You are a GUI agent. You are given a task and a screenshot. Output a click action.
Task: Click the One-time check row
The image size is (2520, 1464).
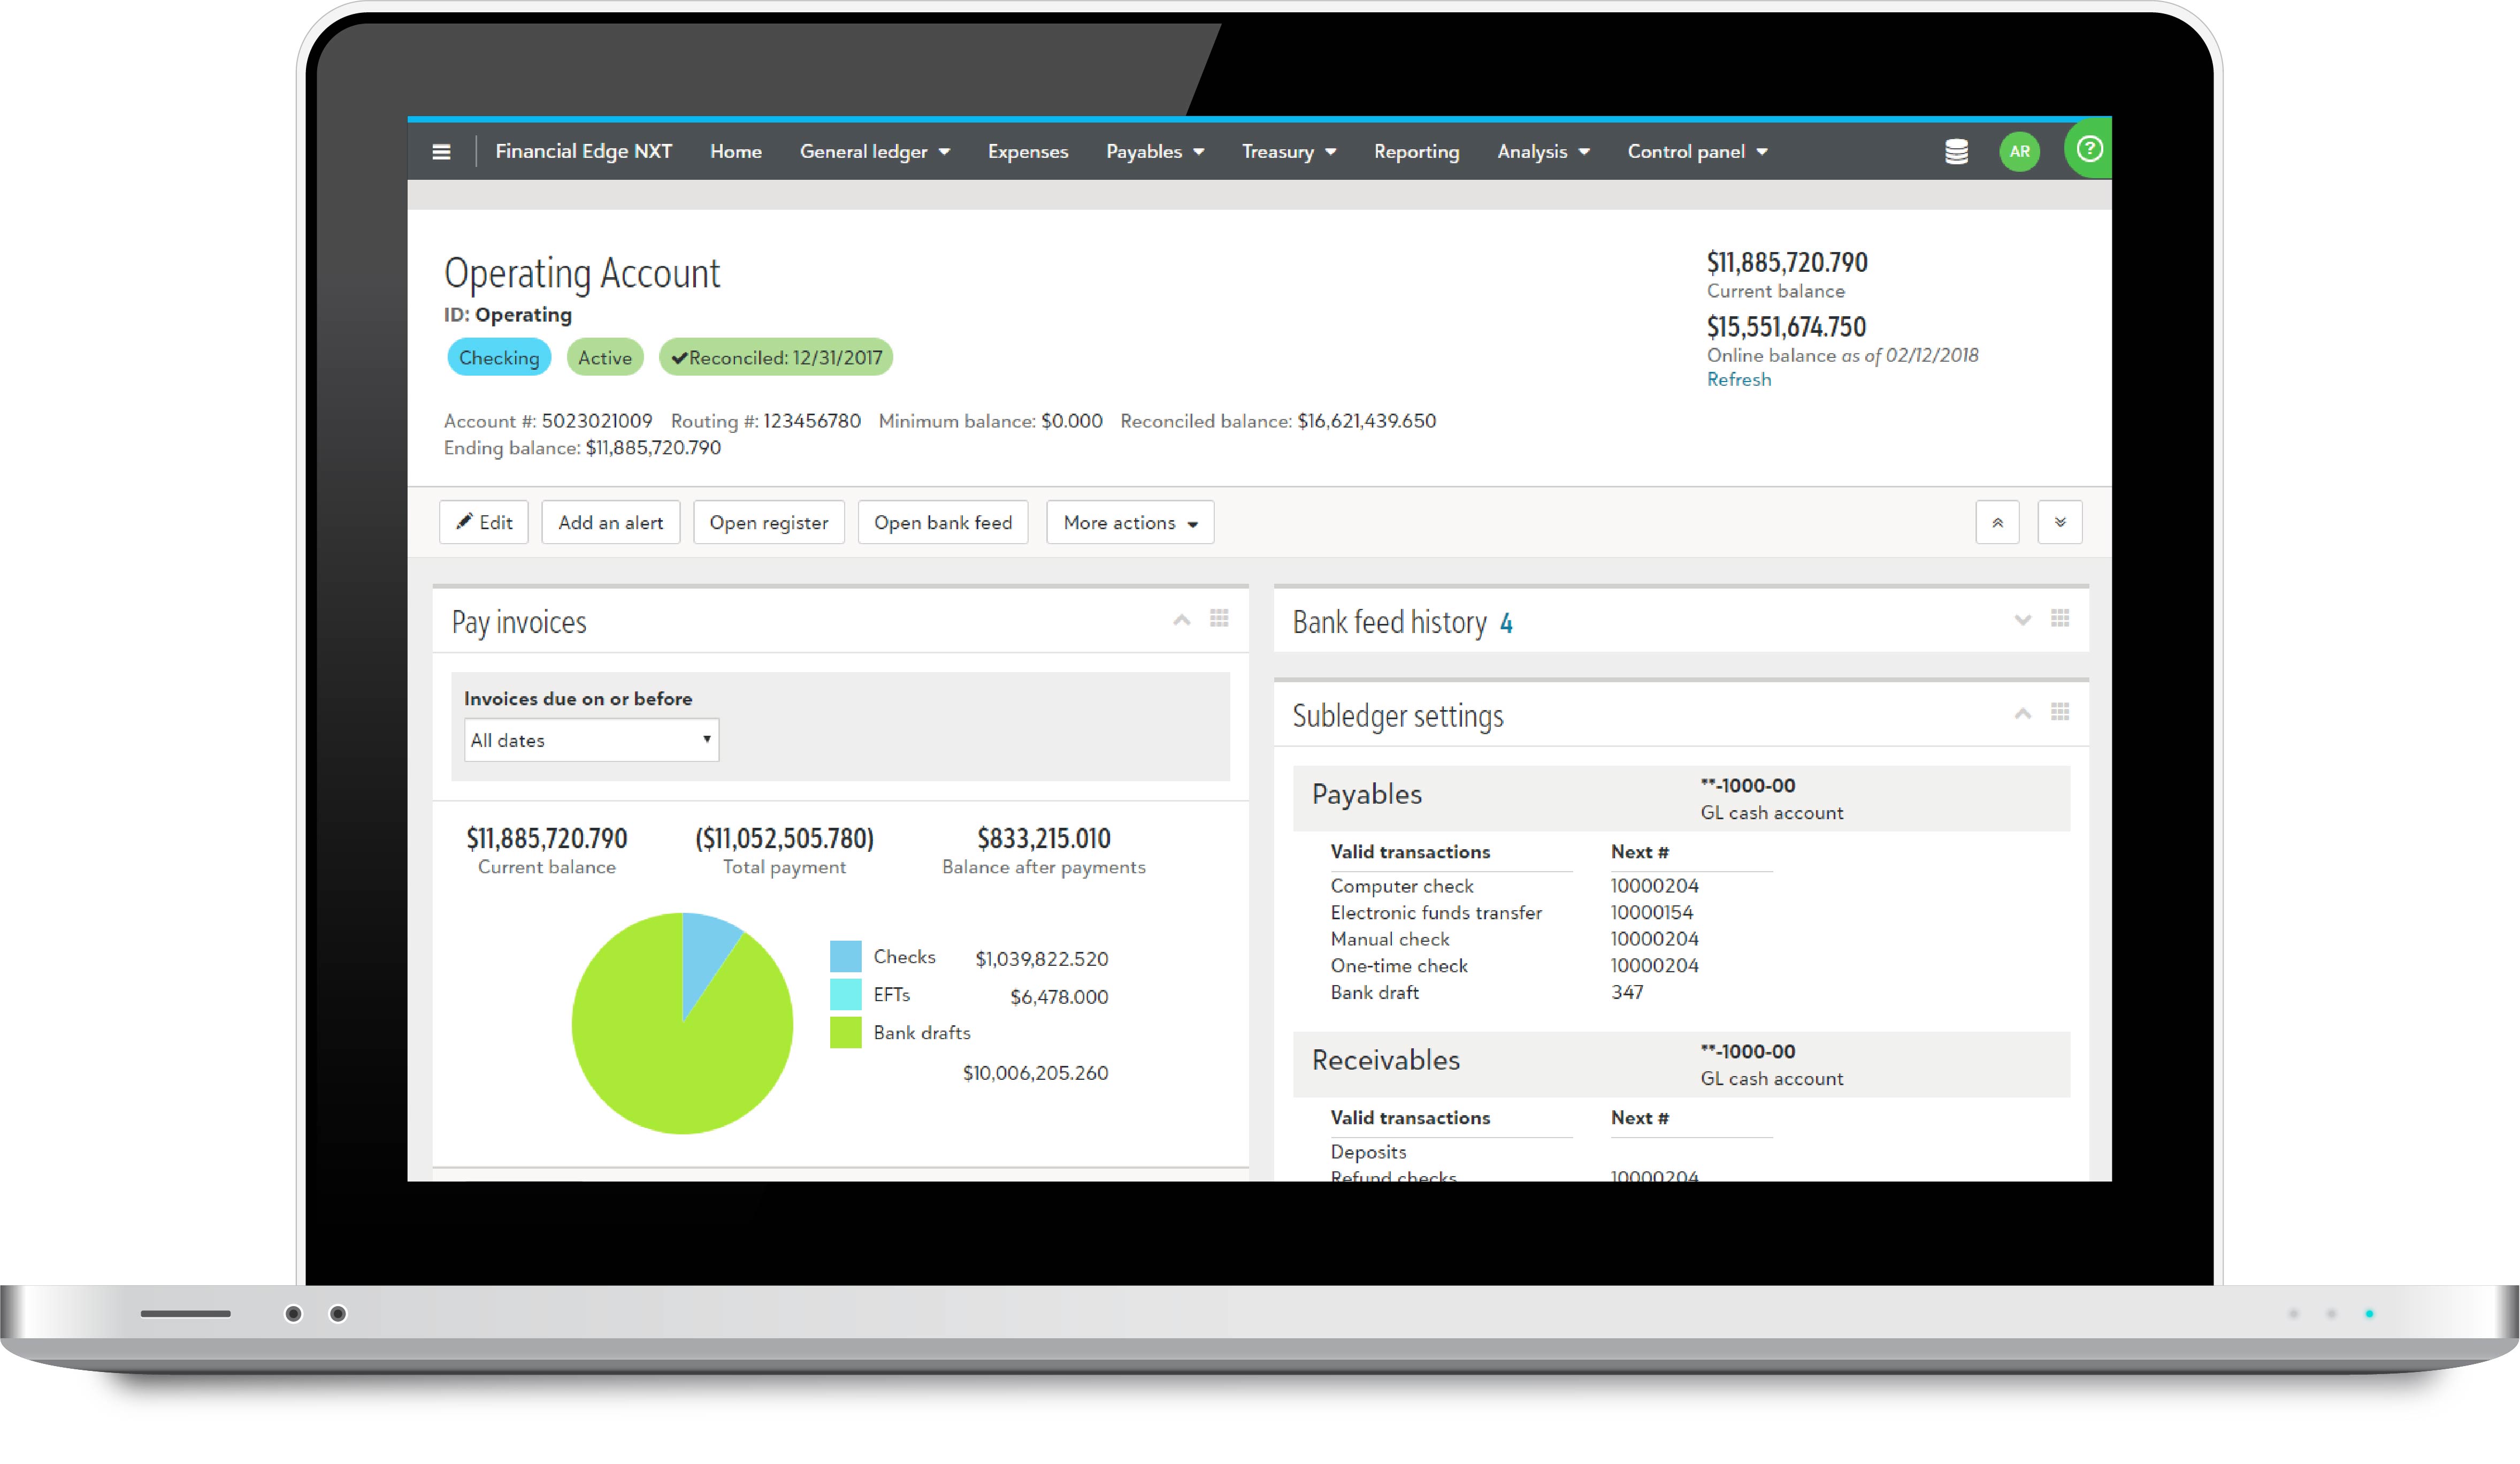[1551, 965]
